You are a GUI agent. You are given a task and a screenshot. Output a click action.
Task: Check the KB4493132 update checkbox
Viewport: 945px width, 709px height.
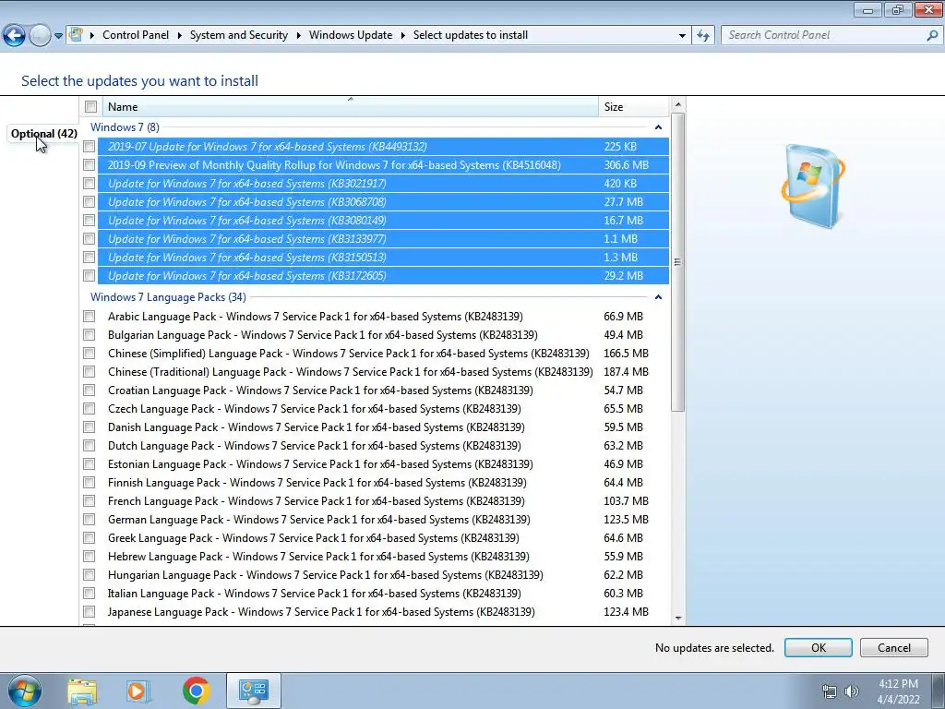(x=90, y=147)
